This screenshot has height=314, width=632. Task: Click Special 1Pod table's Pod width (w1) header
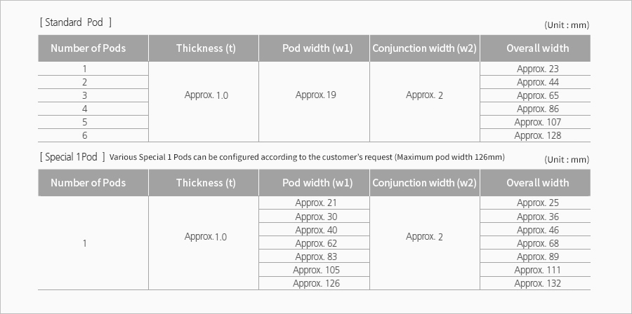pyautogui.click(x=317, y=183)
